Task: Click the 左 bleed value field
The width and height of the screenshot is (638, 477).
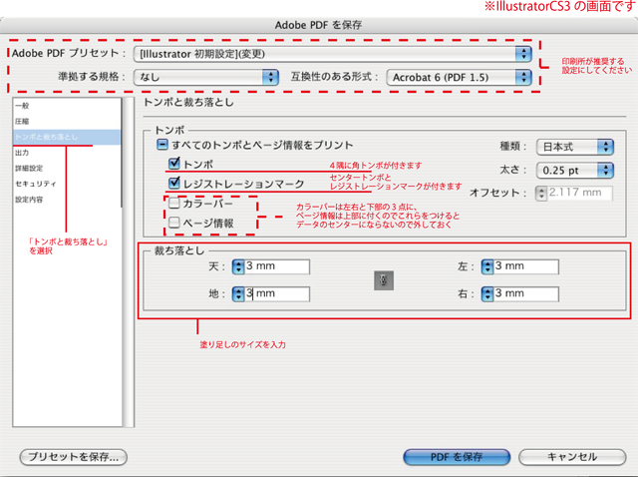Action: click(526, 266)
